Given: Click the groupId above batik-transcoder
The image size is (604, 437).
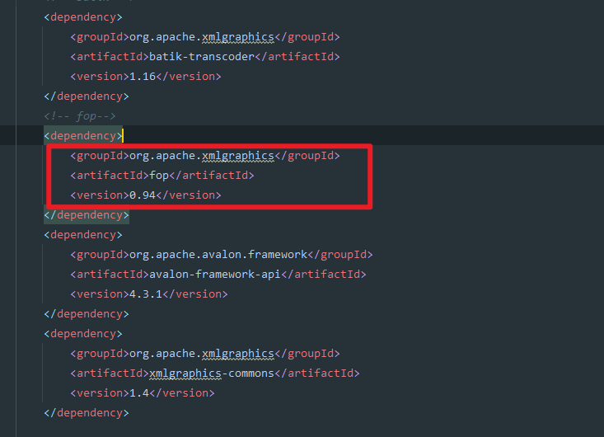Looking at the screenshot, I should coord(201,36).
